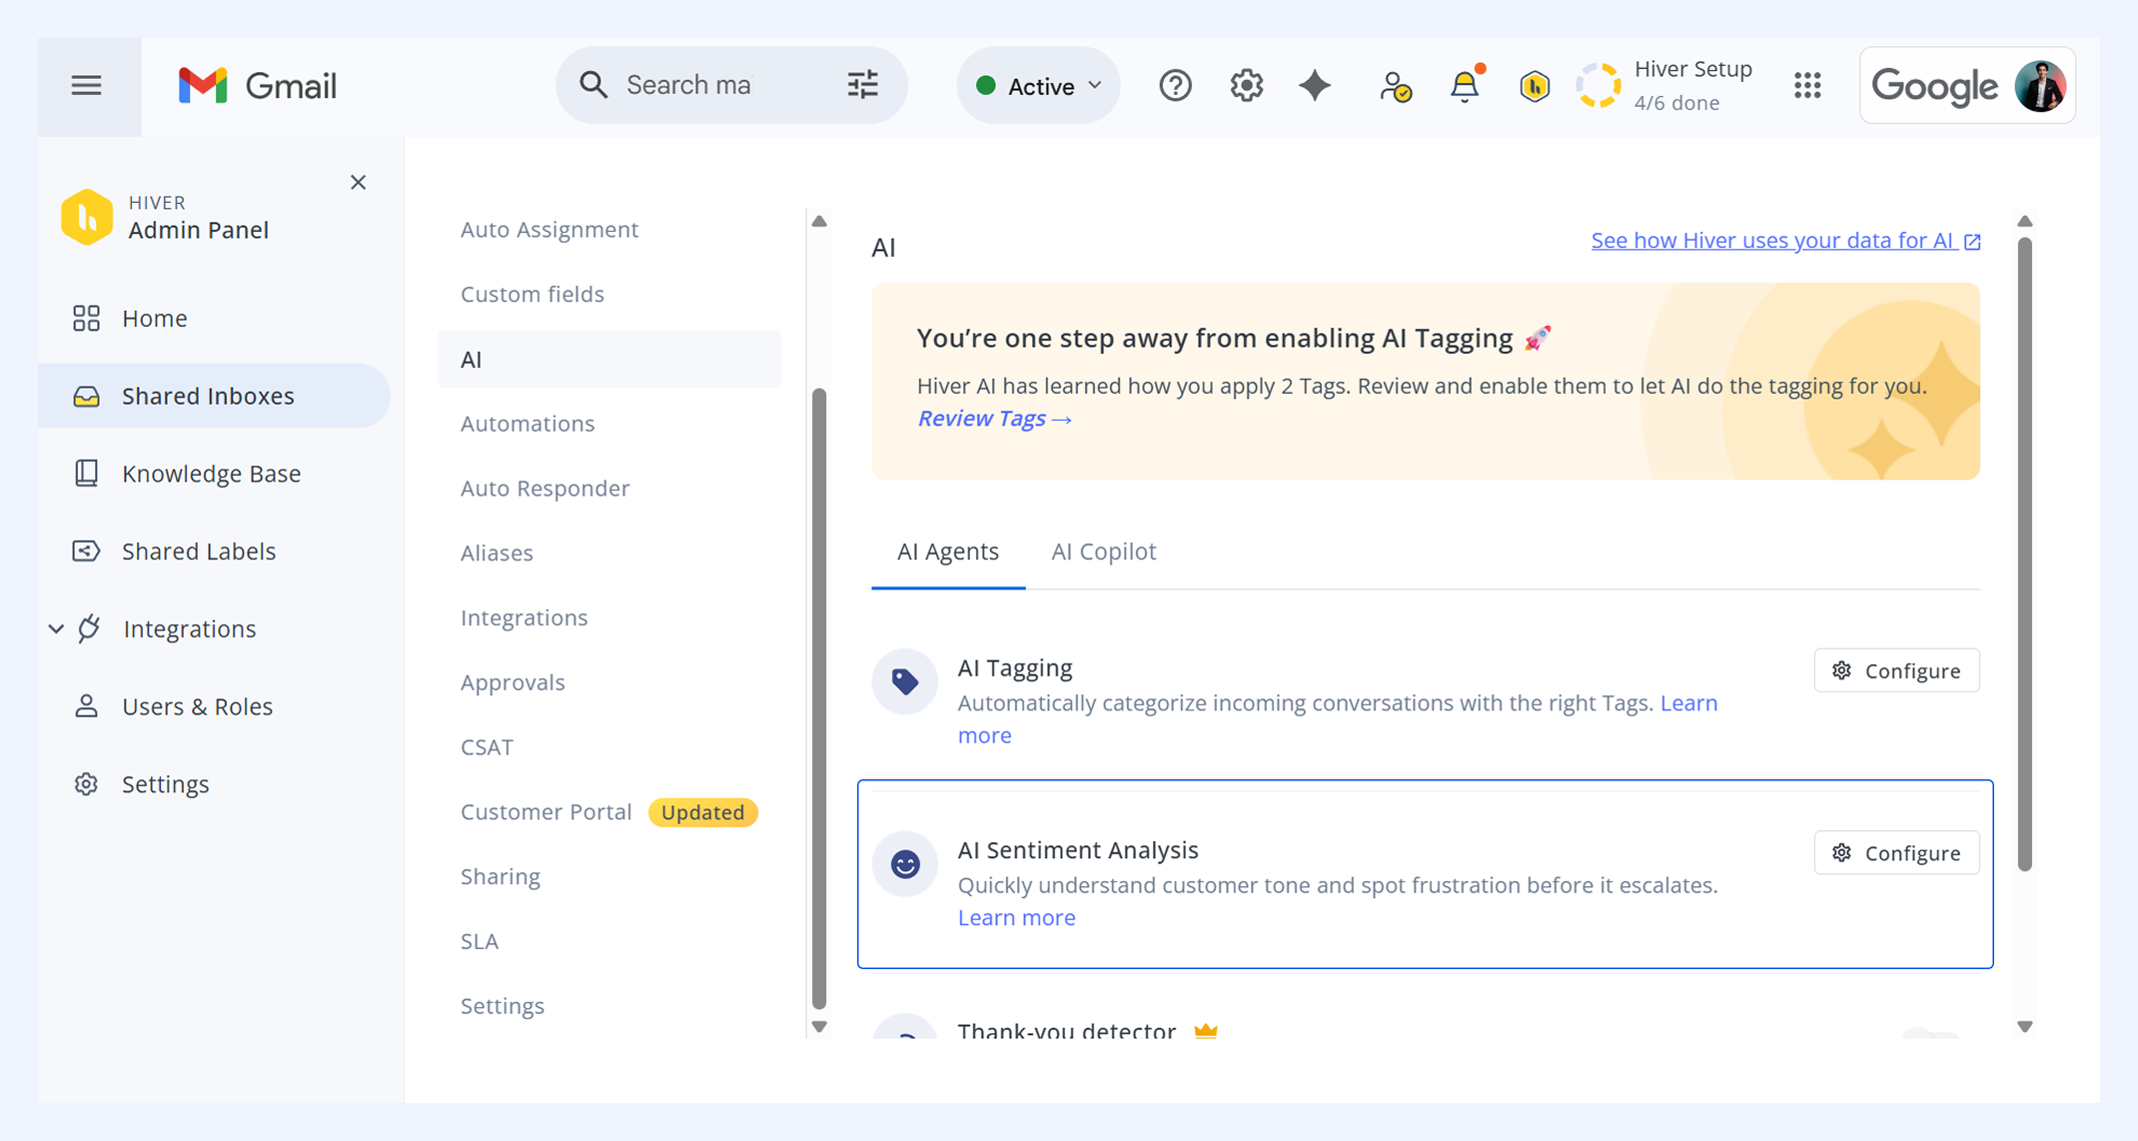Switch to the AI Copilot tab
The height and width of the screenshot is (1141, 2138).
click(x=1103, y=552)
